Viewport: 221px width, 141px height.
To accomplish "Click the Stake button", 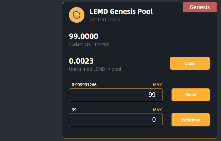I will [x=190, y=95].
